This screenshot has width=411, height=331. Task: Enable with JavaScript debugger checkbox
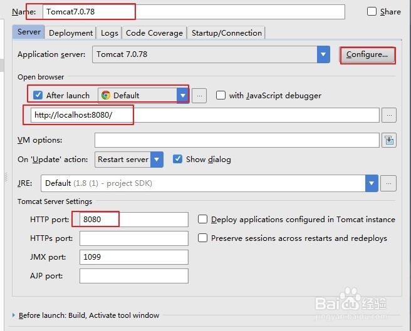click(x=221, y=95)
